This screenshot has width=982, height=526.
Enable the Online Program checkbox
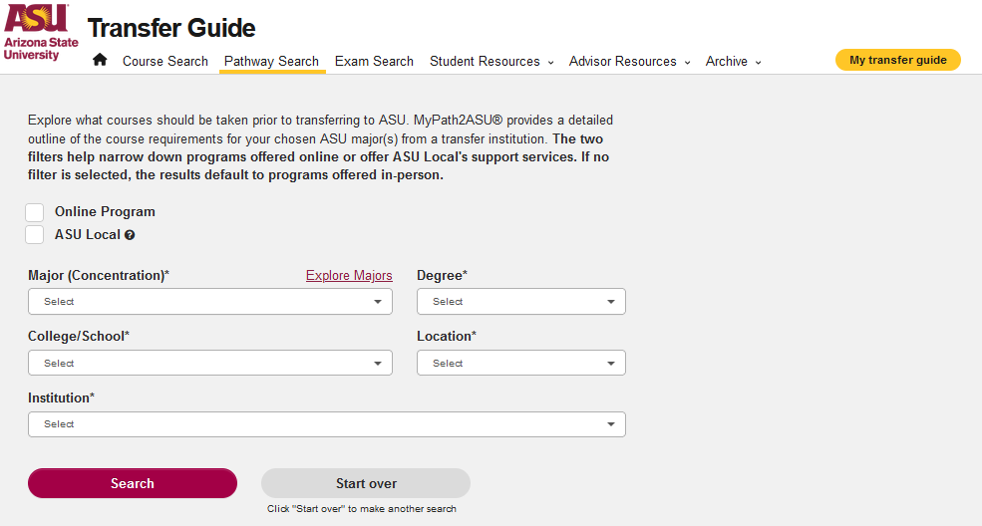pos(35,212)
